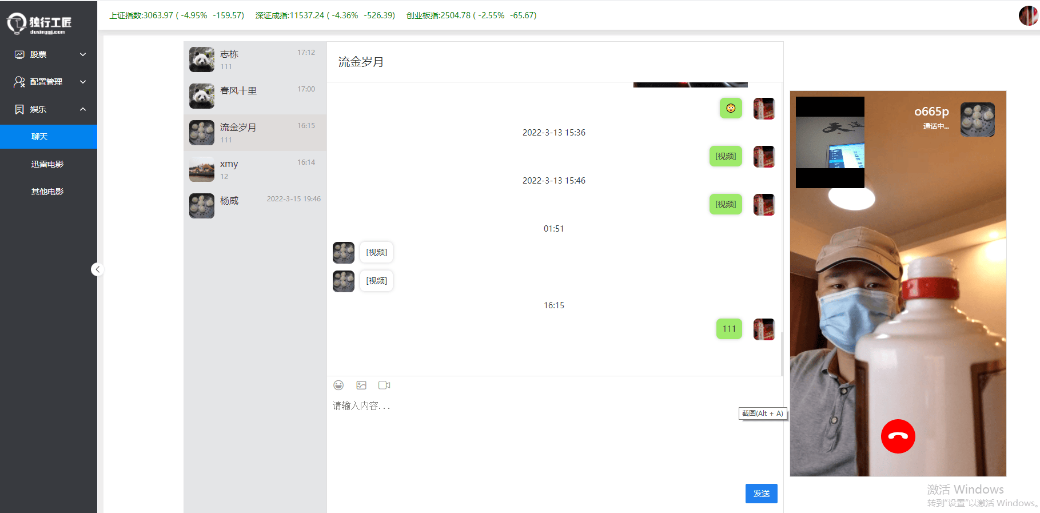The height and width of the screenshot is (513, 1040).
Task: Hang up the call with red button
Action: click(898, 436)
